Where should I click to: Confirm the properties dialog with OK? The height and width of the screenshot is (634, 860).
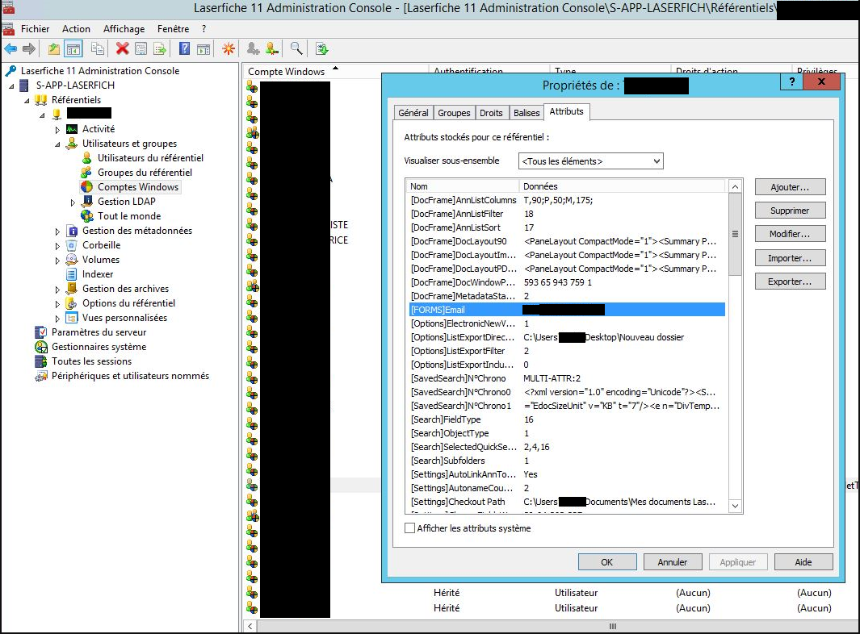tap(607, 561)
